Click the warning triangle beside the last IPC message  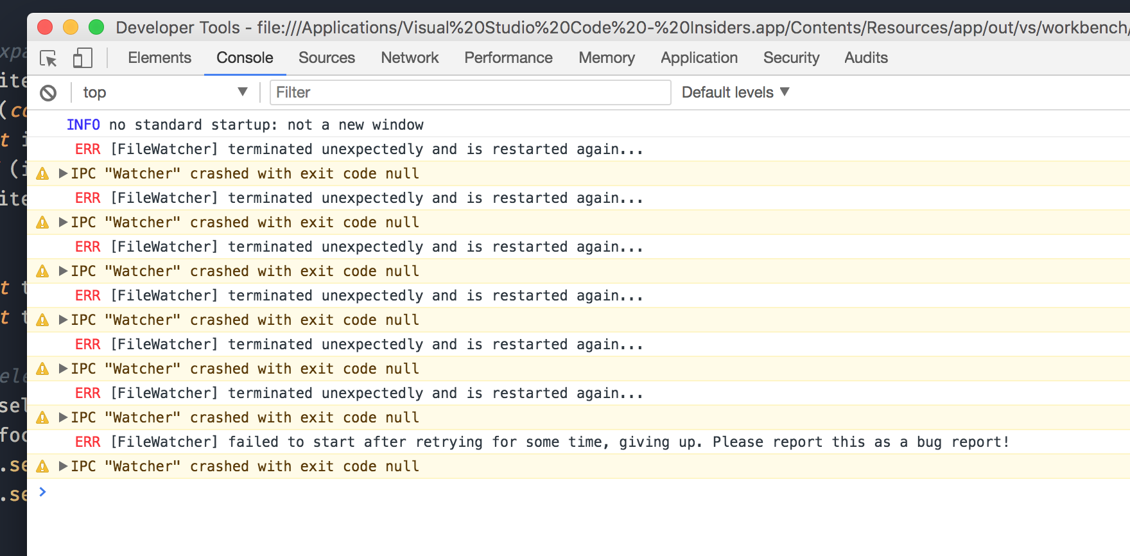click(x=42, y=466)
